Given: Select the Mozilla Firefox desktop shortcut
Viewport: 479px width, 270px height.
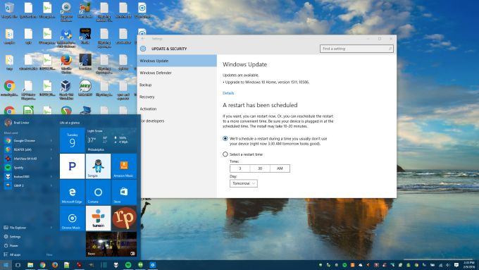Looking at the screenshot, I should pyautogui.click(x=66, y=64).
